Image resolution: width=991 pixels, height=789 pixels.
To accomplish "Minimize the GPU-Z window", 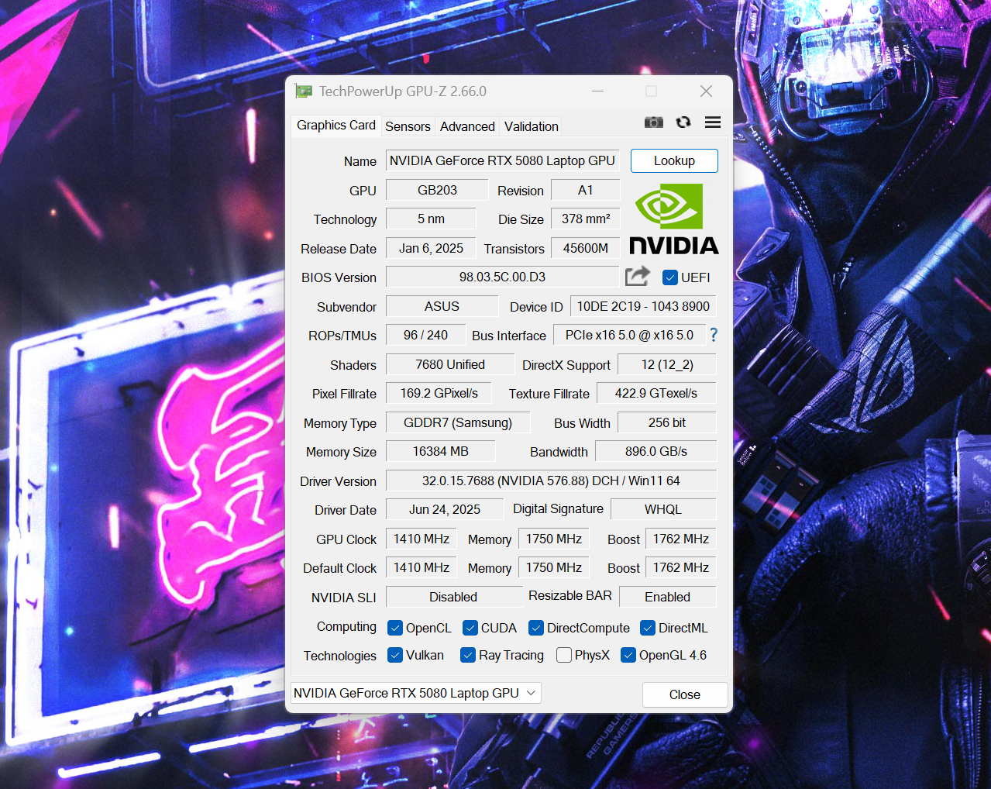I will pyautogui.click(x=597, y=91).
